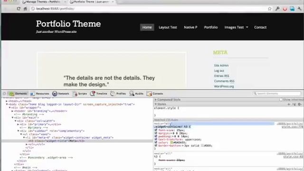This screenshot has height=171, width=304.
Task: Open style.css:770 source link
Action: point(293,127)
